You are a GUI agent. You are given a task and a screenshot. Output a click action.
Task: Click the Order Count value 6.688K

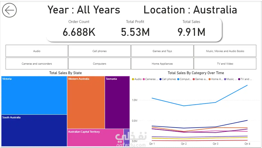79,32
